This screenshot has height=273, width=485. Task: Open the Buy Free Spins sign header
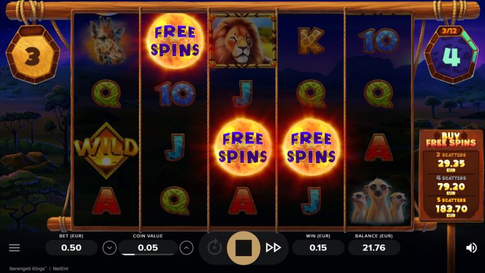pyautogui.click(x=451, y=140)
